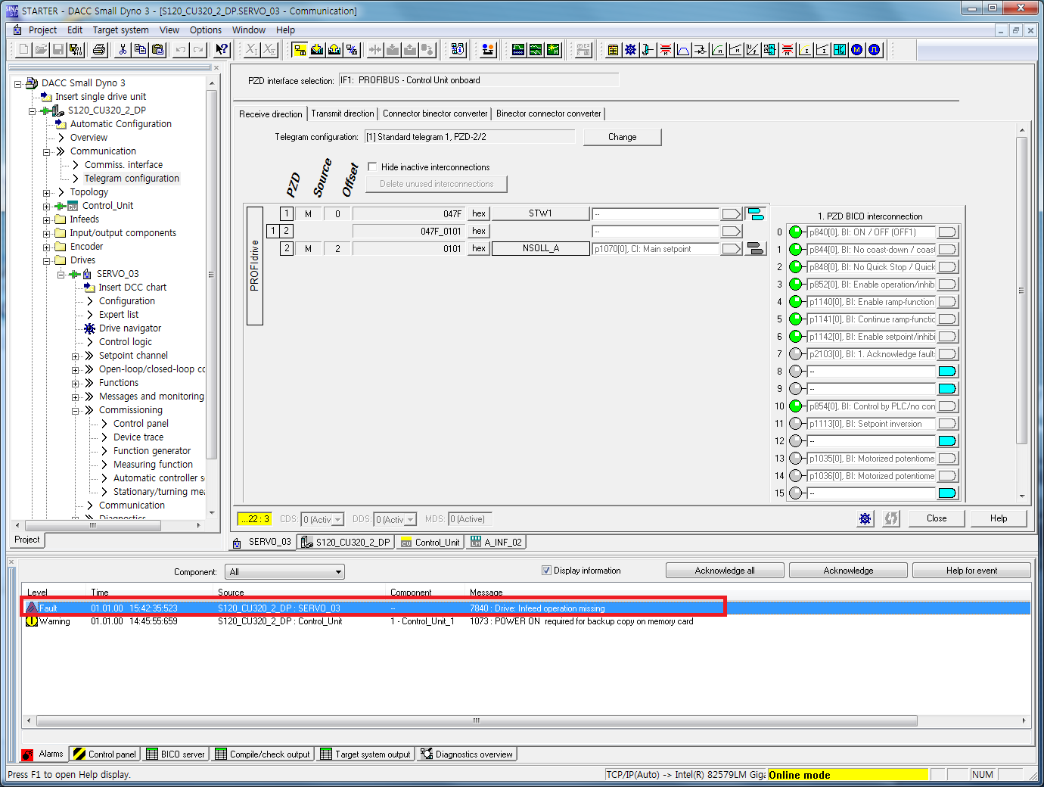The height and width of the screenshot is (787, 1044).
Task: Click the Help for event button
Action: tap(971, 571)
